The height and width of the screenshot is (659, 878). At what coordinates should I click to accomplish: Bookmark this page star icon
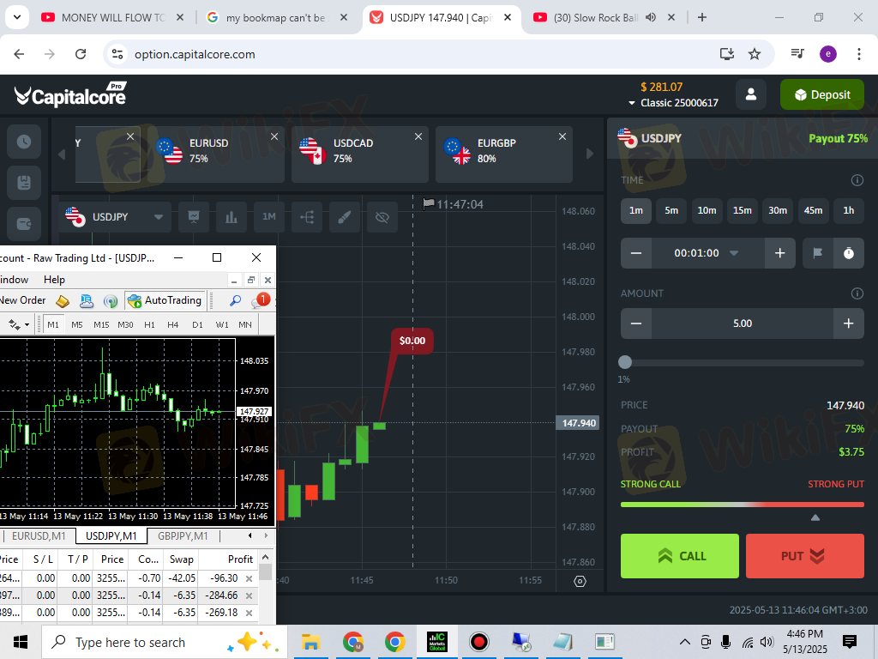pos(755,54)
